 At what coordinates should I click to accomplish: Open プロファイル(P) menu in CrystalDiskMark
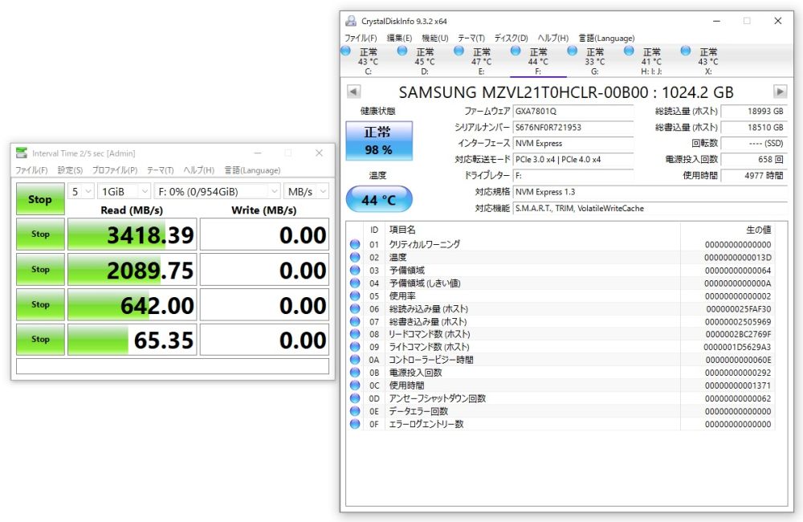click(115, 170)
